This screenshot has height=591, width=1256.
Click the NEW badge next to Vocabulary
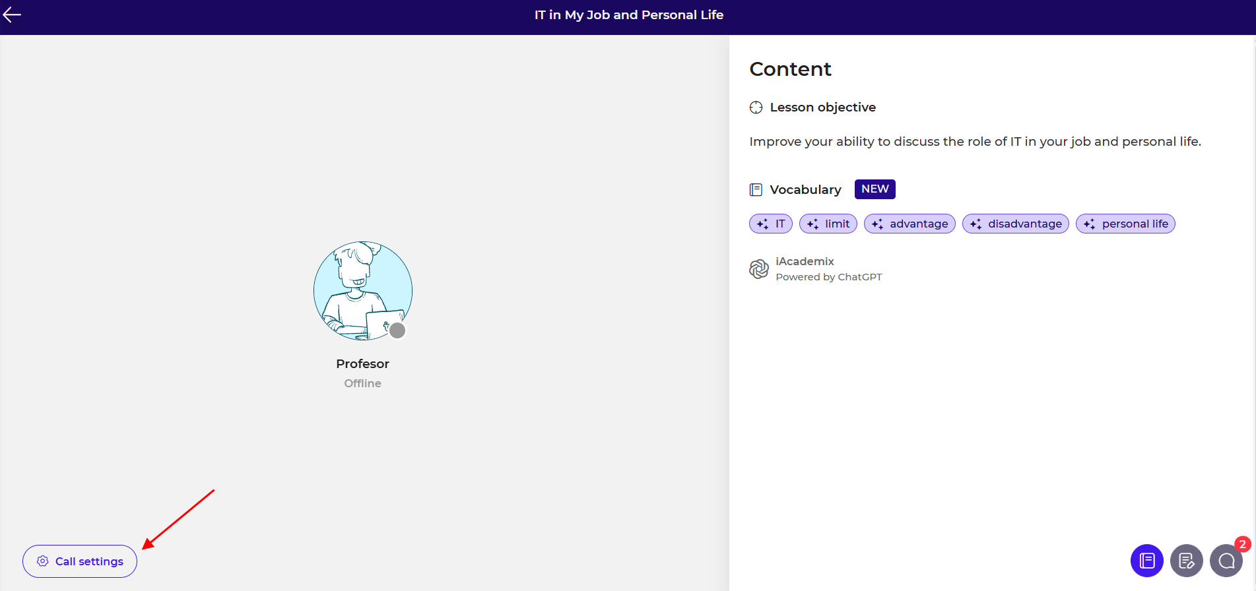click(x=875, y=189)
